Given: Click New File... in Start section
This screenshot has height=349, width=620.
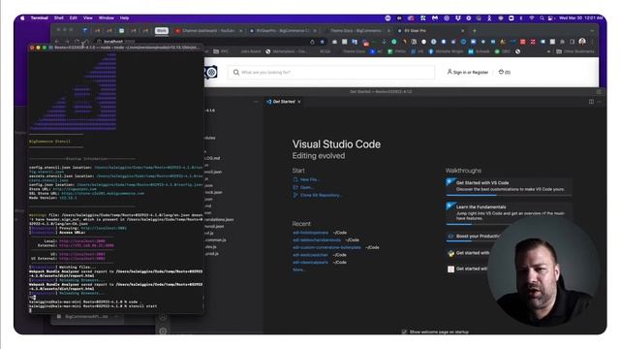Looking at the screenshot, I should [x=306, y=179].
